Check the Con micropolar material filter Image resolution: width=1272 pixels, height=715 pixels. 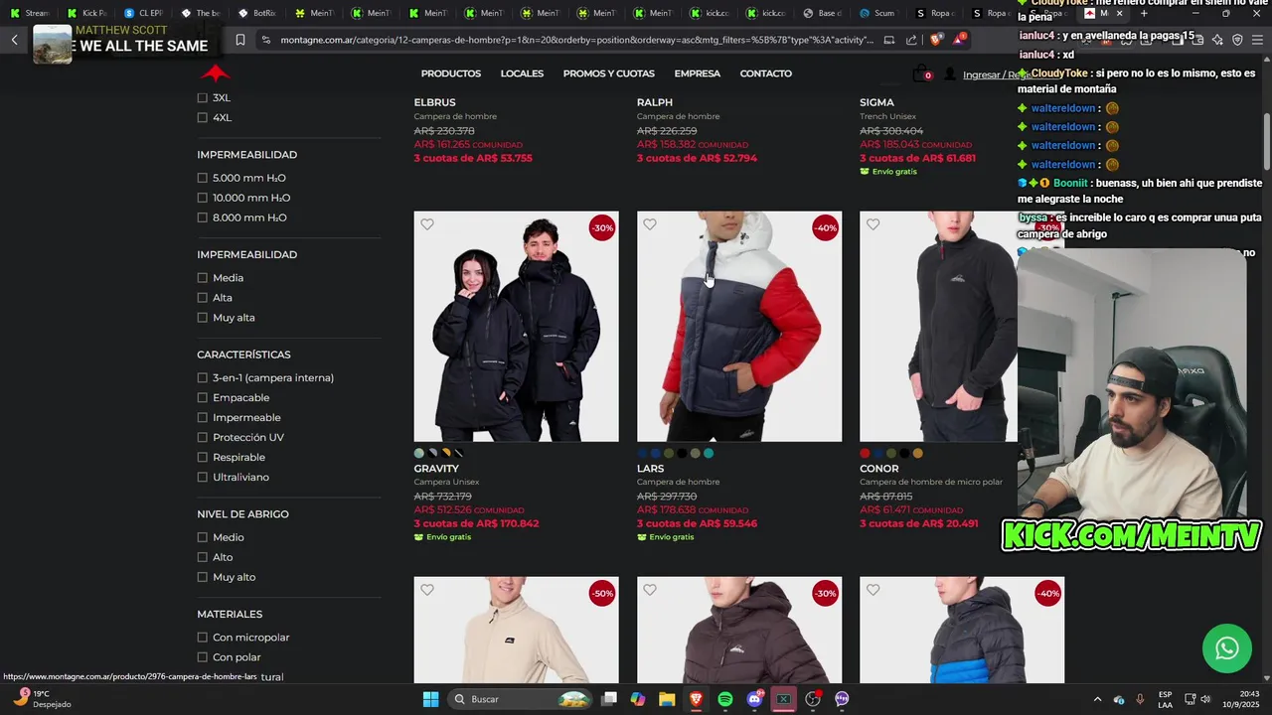pos(203,638)
